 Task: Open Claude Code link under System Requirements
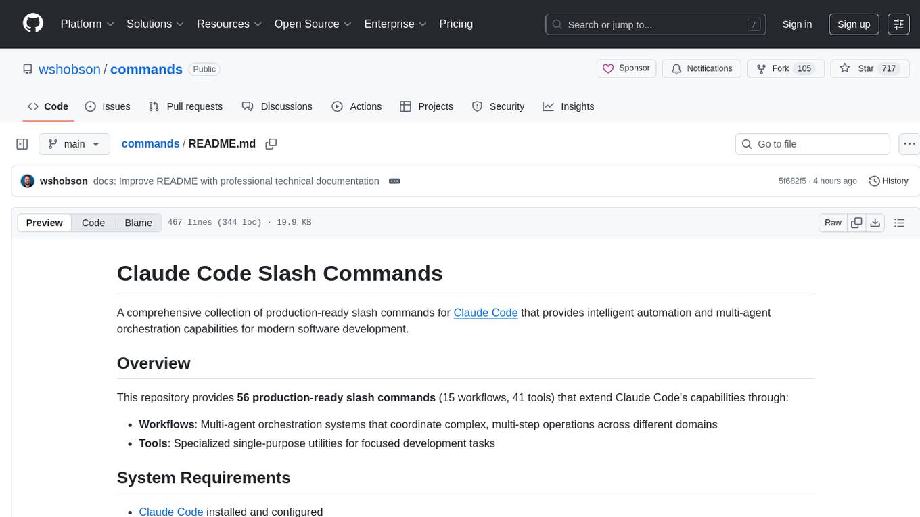[171, 511]
